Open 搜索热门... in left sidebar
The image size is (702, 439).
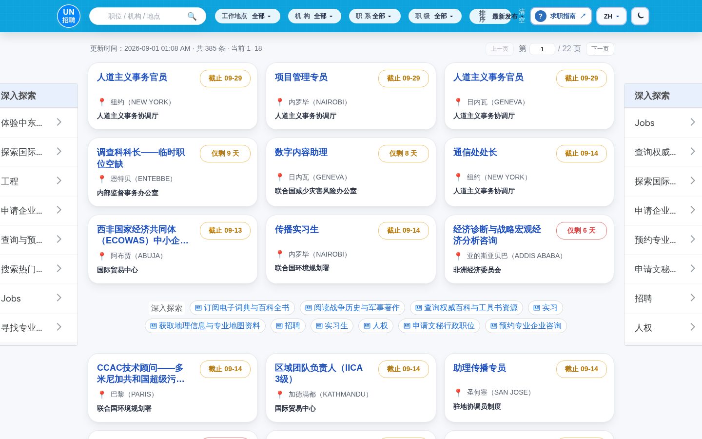point(39,269)
